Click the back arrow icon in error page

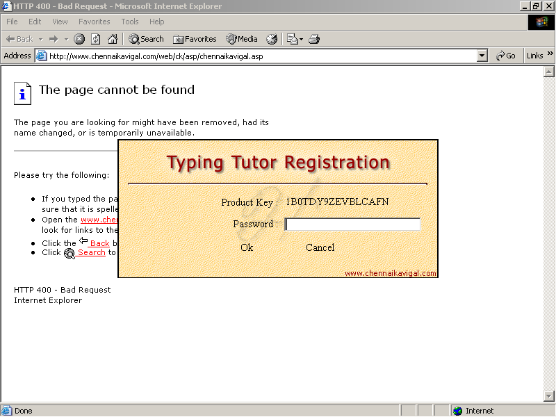pos(83,240)
